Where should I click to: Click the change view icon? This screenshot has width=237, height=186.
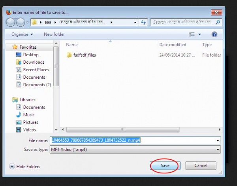click(192, 34)
